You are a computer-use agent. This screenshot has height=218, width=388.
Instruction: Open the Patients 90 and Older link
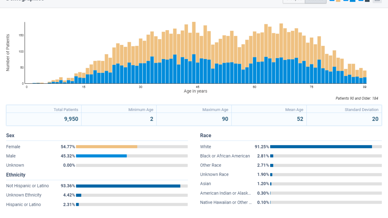pos(357,98)
